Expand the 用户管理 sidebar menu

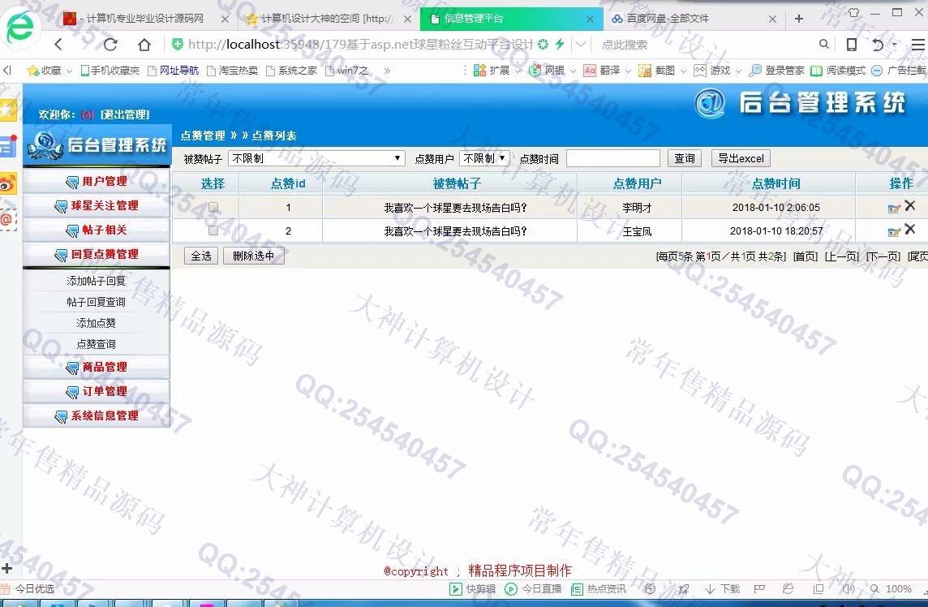click(x=97, y=181)
